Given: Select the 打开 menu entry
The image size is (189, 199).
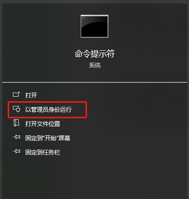Looking at the screenshot, I should [x=31, y=95].
